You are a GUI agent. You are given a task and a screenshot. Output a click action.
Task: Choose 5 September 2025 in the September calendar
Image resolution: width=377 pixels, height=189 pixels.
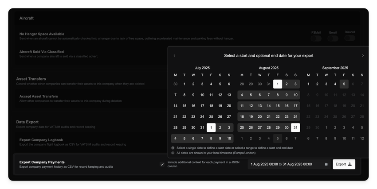[x=344, y=84]
